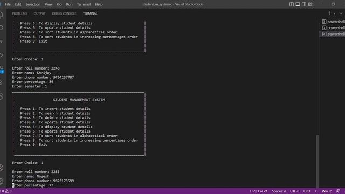Click the Ln 9, Col 21 status entry
Viewport: 345px width, 194px height.
[259, 191]
